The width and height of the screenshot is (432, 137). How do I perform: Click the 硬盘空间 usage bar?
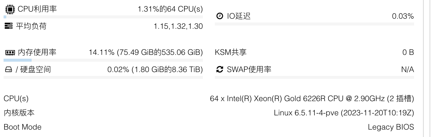tap(103, 77)
